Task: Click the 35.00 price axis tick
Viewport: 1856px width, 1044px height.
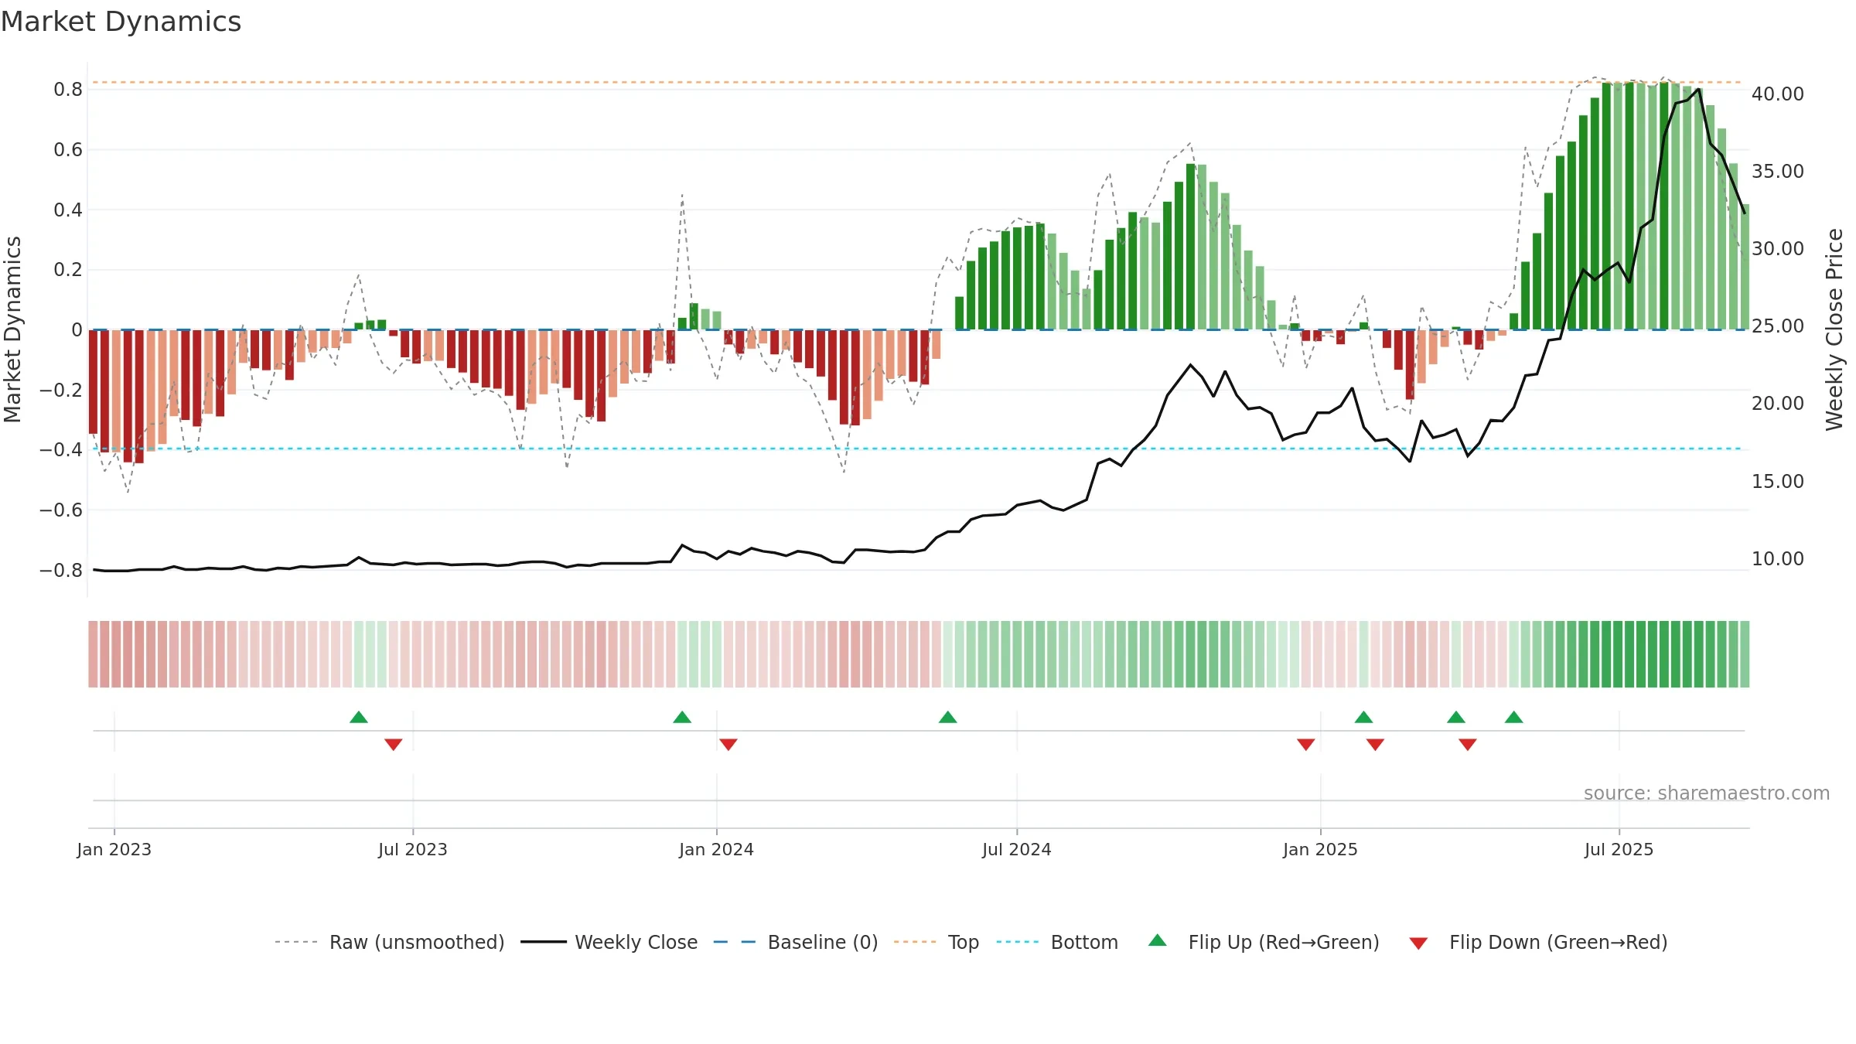Action: coord(1778,171)
